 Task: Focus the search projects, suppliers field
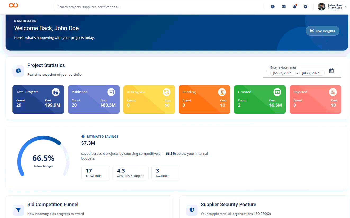159,7
